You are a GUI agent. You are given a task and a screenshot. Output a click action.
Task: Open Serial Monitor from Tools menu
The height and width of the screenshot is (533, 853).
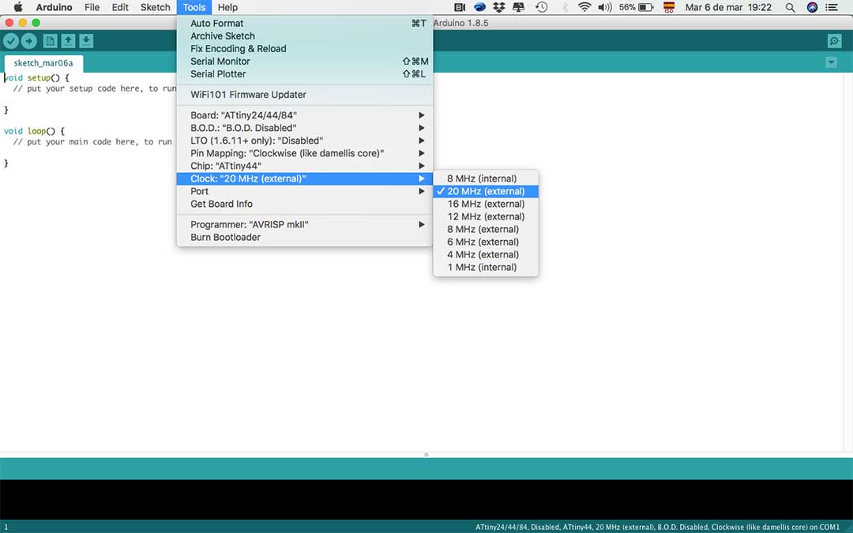305,62
